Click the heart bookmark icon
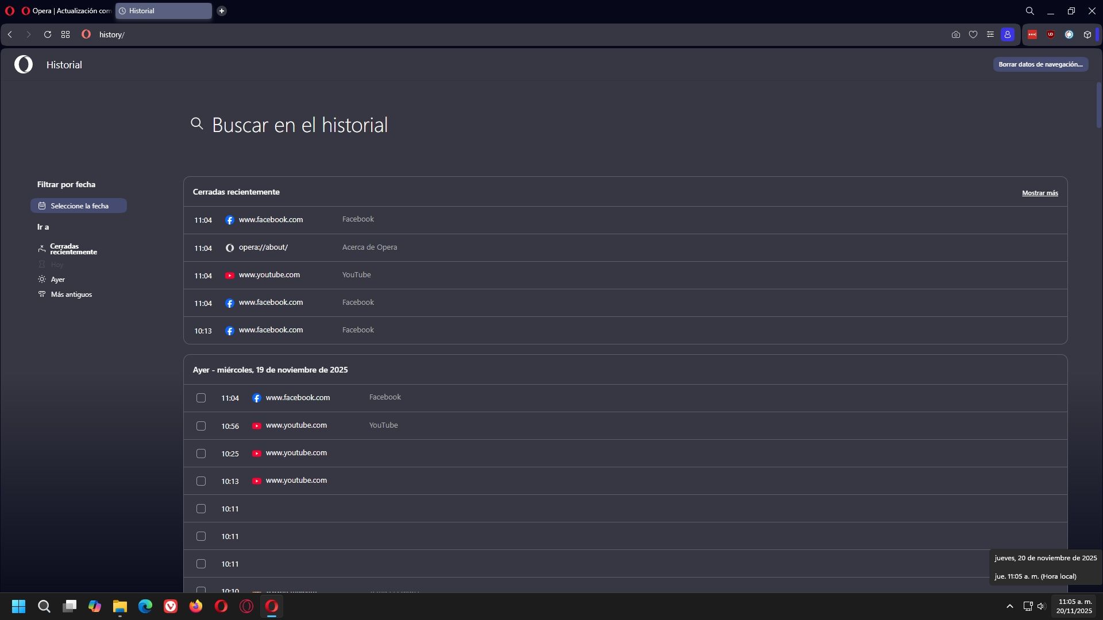This screenshot has height=620, width=1103. pyautogui.click(x=973, y=34)
